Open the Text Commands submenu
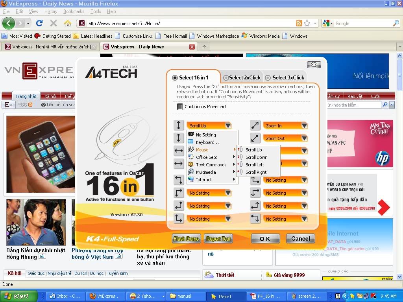The width and height of the screenshot is (403, 302). pyautogui.click(x=213, y=165)
